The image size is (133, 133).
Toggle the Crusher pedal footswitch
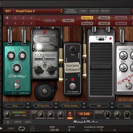pos(129,85)
